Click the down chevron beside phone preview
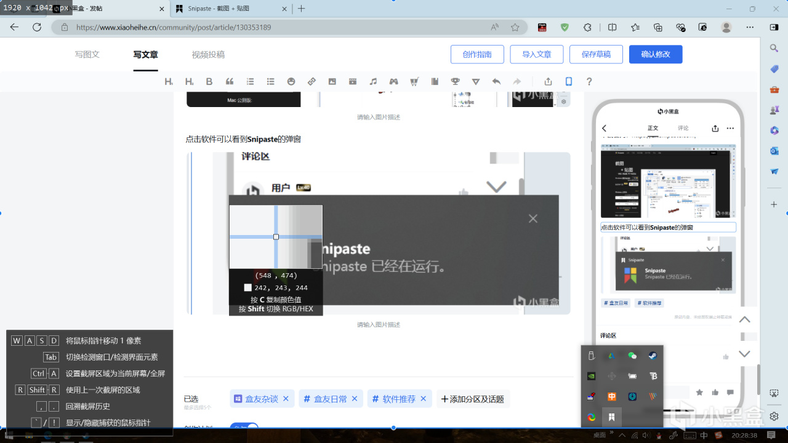 [745, 354]
